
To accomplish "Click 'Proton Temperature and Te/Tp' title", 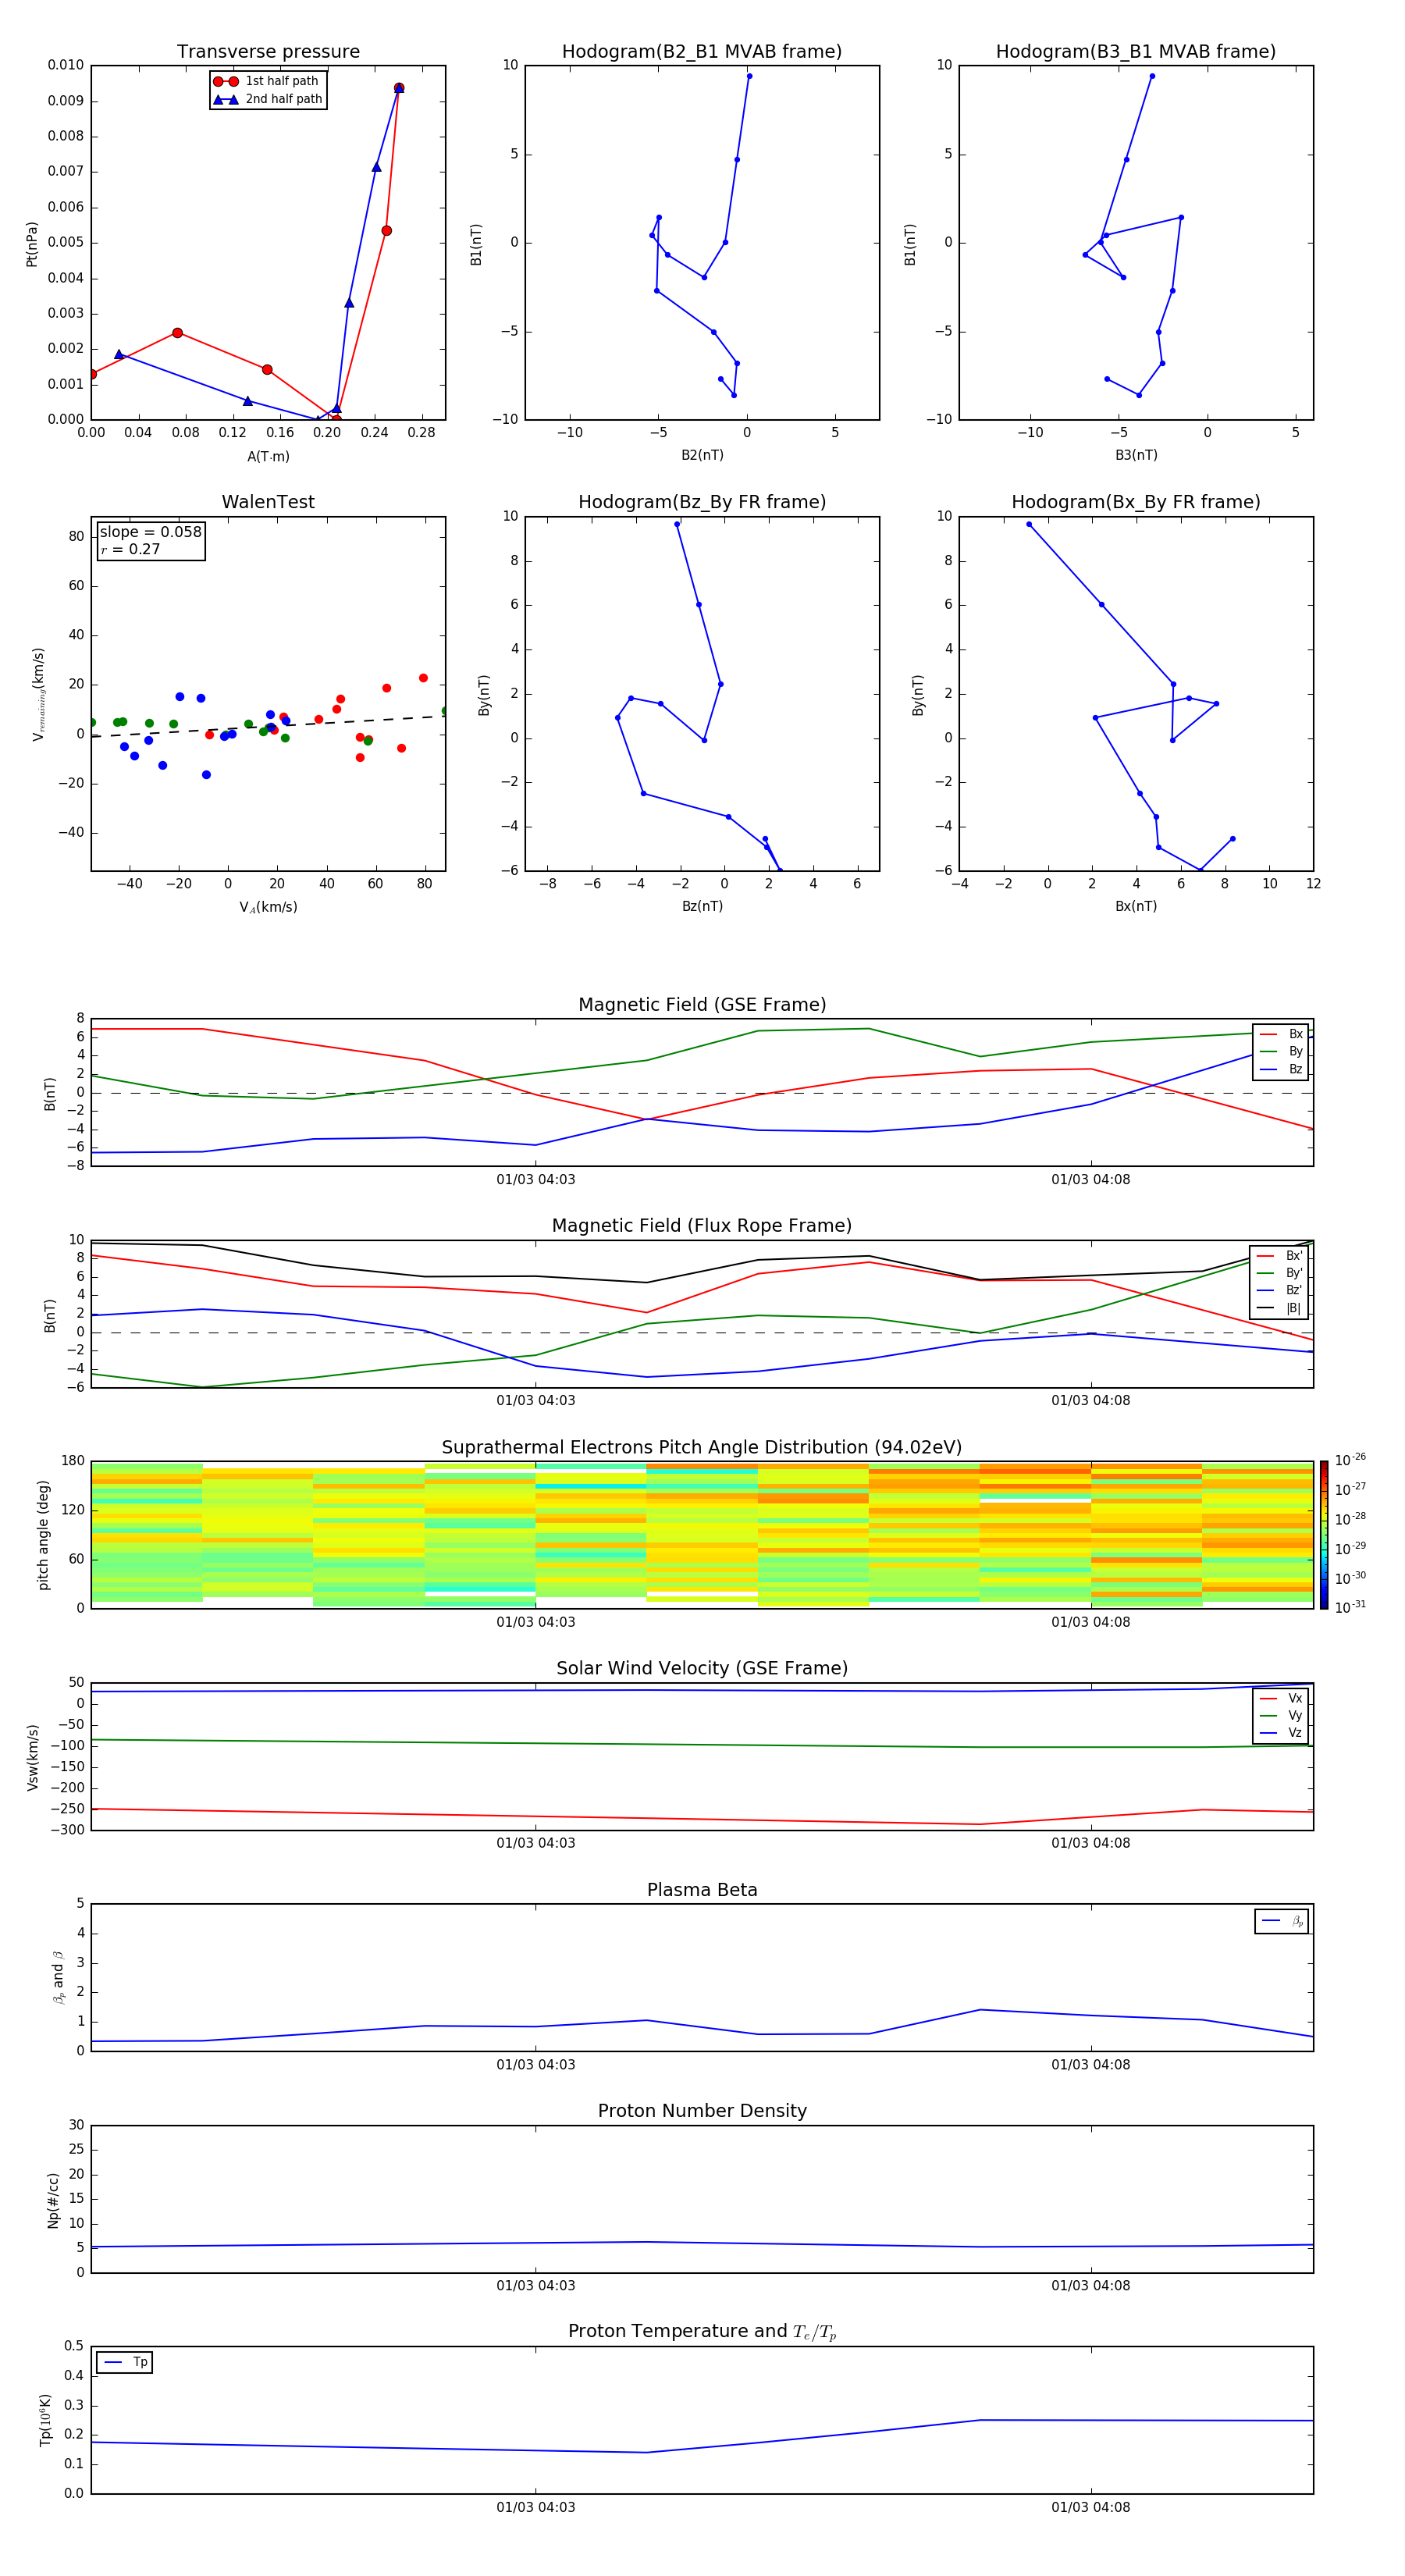I will click(702, 2332).
